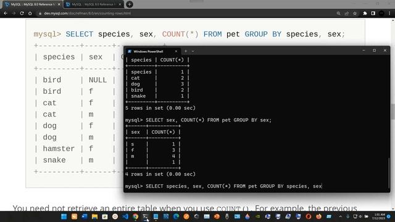The height and width of the screenshot is (222, 395).
Task: Open Firefox from taskbar
Action: click(x=318, y=216)
